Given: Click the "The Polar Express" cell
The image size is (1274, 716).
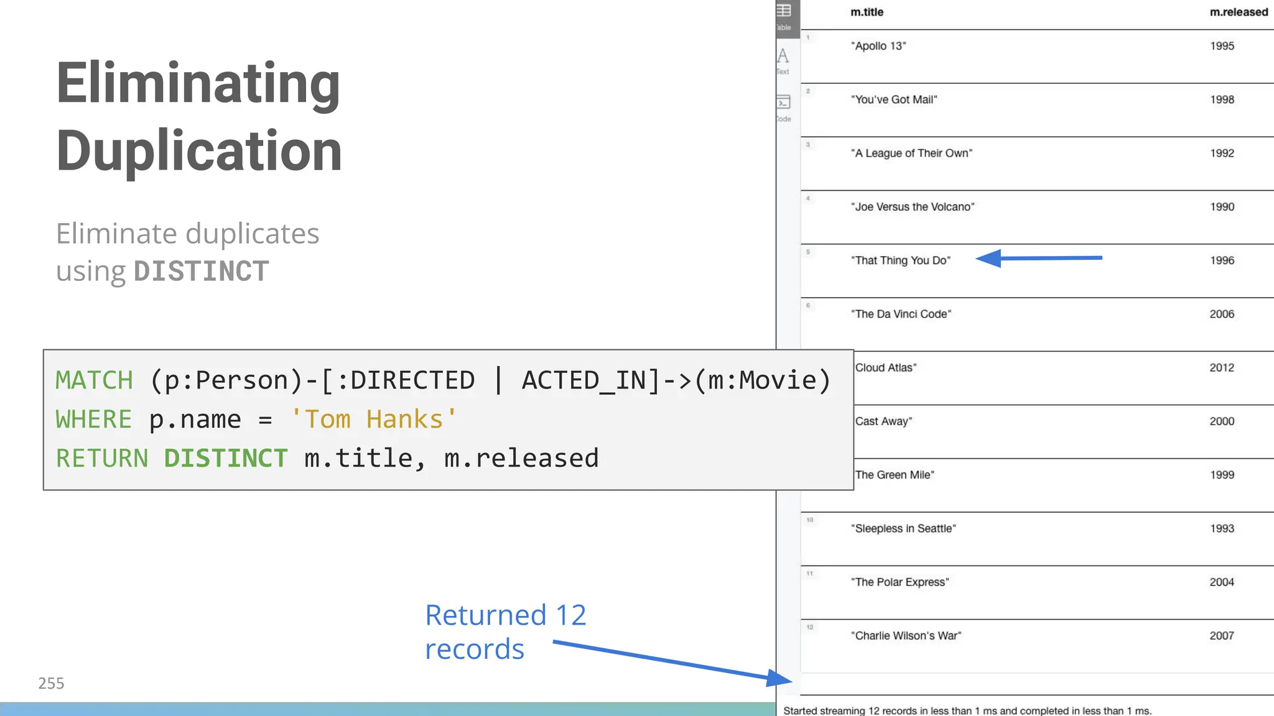Looking at the screenshot, I should click(900, 582).
